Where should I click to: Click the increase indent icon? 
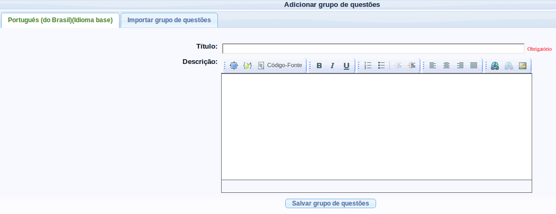412,66
